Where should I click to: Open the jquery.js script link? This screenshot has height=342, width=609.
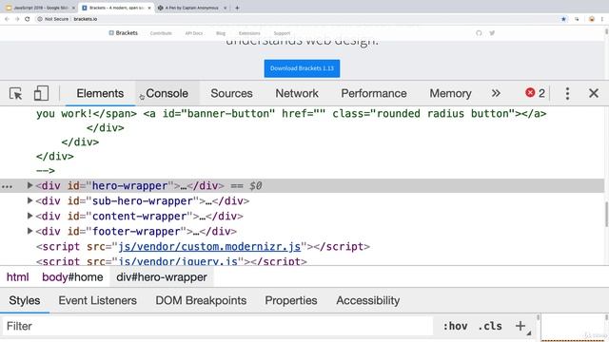[x=178, y=261]
